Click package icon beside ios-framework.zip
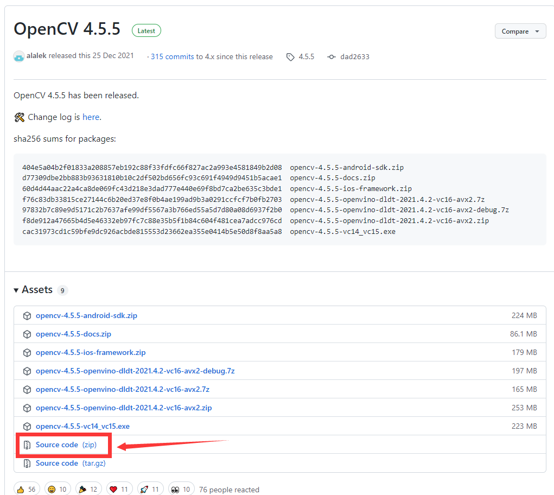Screen dimensions: 554x495 (27, 353)
